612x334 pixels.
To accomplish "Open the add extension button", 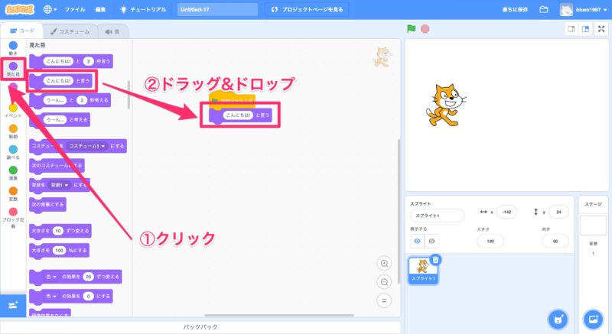I will coord(11,305).
